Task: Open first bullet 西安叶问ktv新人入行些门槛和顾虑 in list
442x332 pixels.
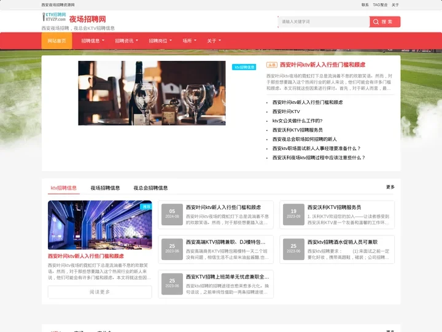Action: pos(308,102)
